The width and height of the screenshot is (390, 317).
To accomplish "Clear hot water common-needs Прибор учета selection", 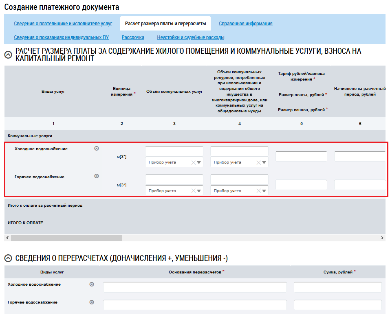I will pyautogui.click(x=258, y=191).
